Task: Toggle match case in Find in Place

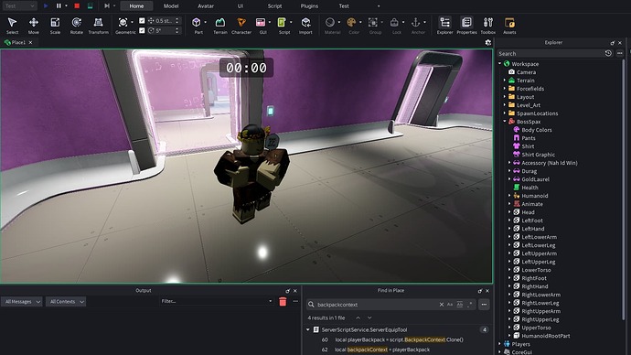Action: coord(450,305)
